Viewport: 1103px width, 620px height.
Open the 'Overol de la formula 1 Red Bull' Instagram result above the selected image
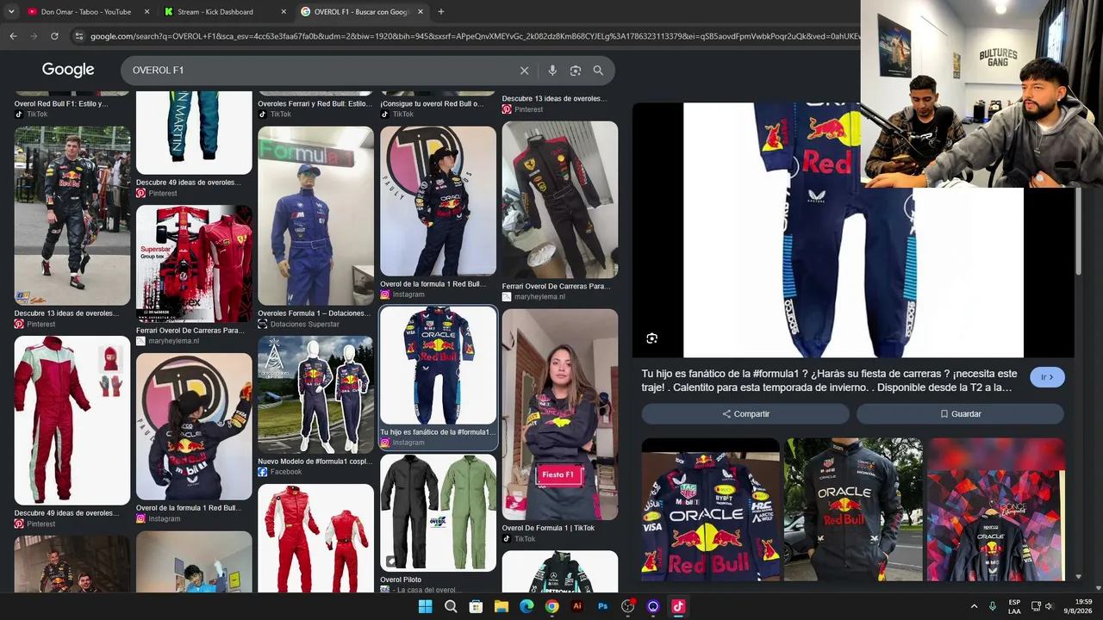click(x=439, y=201)
